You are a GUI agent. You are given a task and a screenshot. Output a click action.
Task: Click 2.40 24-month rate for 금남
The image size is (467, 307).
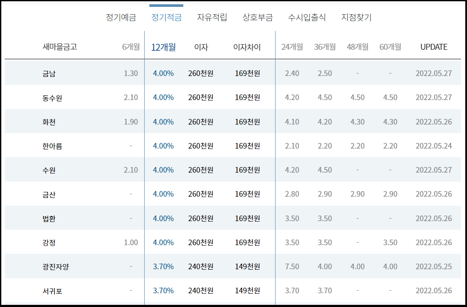click(x=292, y=73)
